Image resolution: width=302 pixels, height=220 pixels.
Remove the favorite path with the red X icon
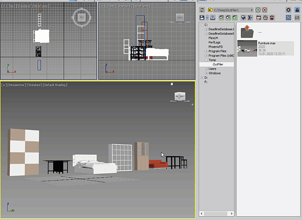point(265,10)
